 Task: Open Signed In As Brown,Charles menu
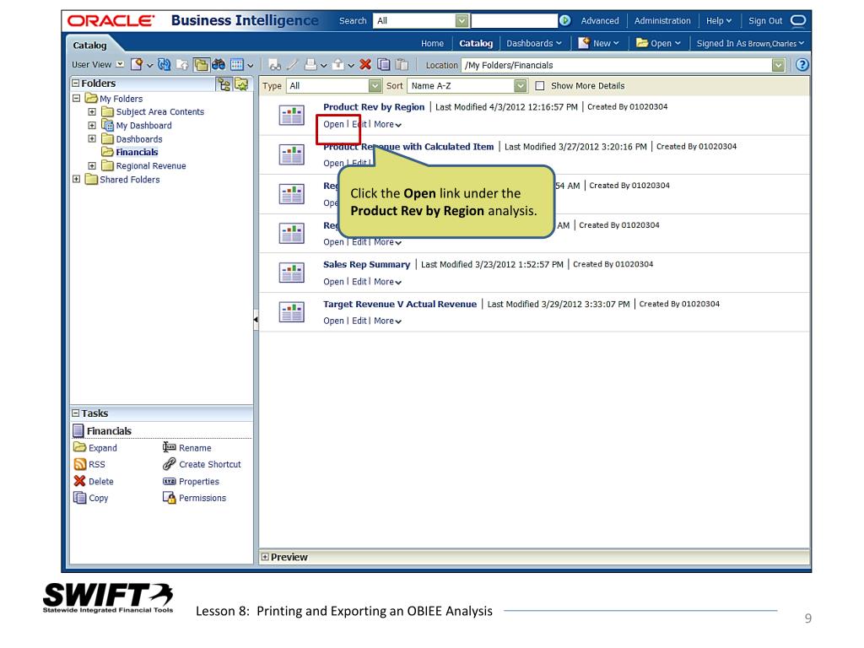[x=750, y=43]
